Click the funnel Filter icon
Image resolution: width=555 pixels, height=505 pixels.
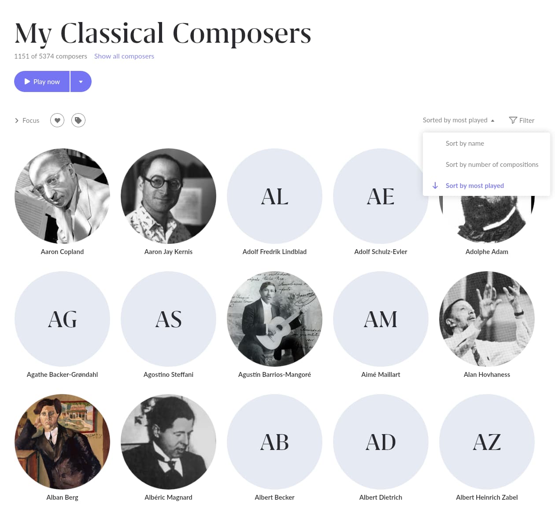tap(513, 120)
